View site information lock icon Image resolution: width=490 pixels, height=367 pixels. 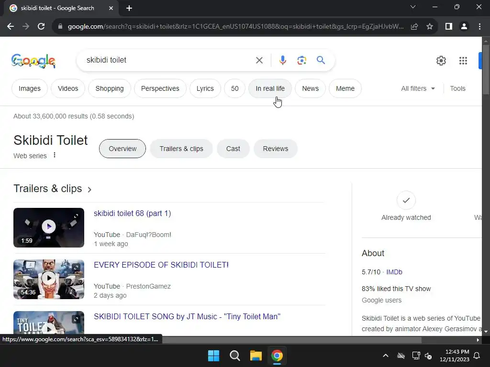tap(60, 27)
